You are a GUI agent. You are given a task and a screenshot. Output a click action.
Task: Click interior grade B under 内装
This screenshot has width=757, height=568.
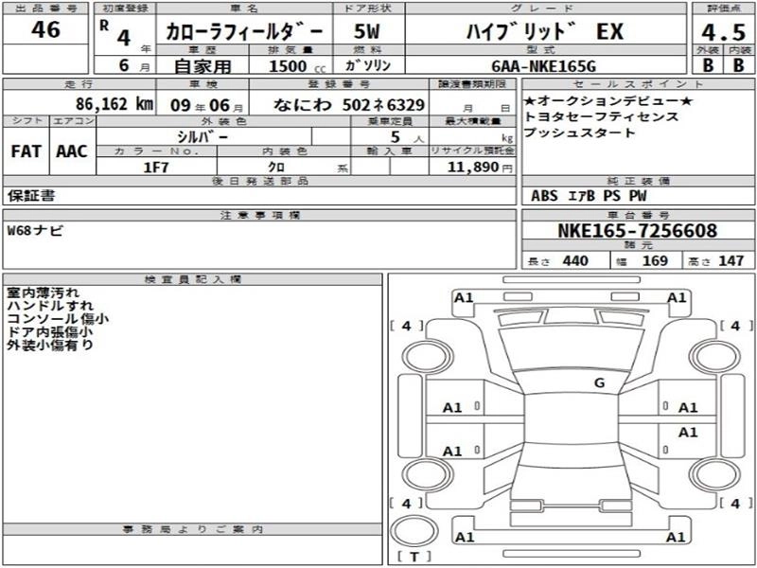tap(738, 65)
